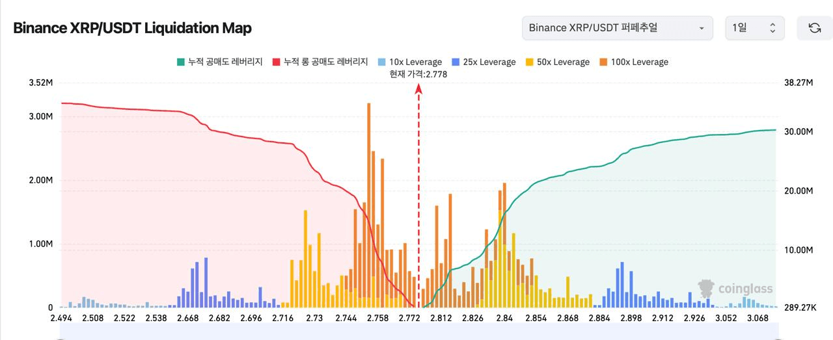Click the 3.068 price axis label

click(758, 318)
